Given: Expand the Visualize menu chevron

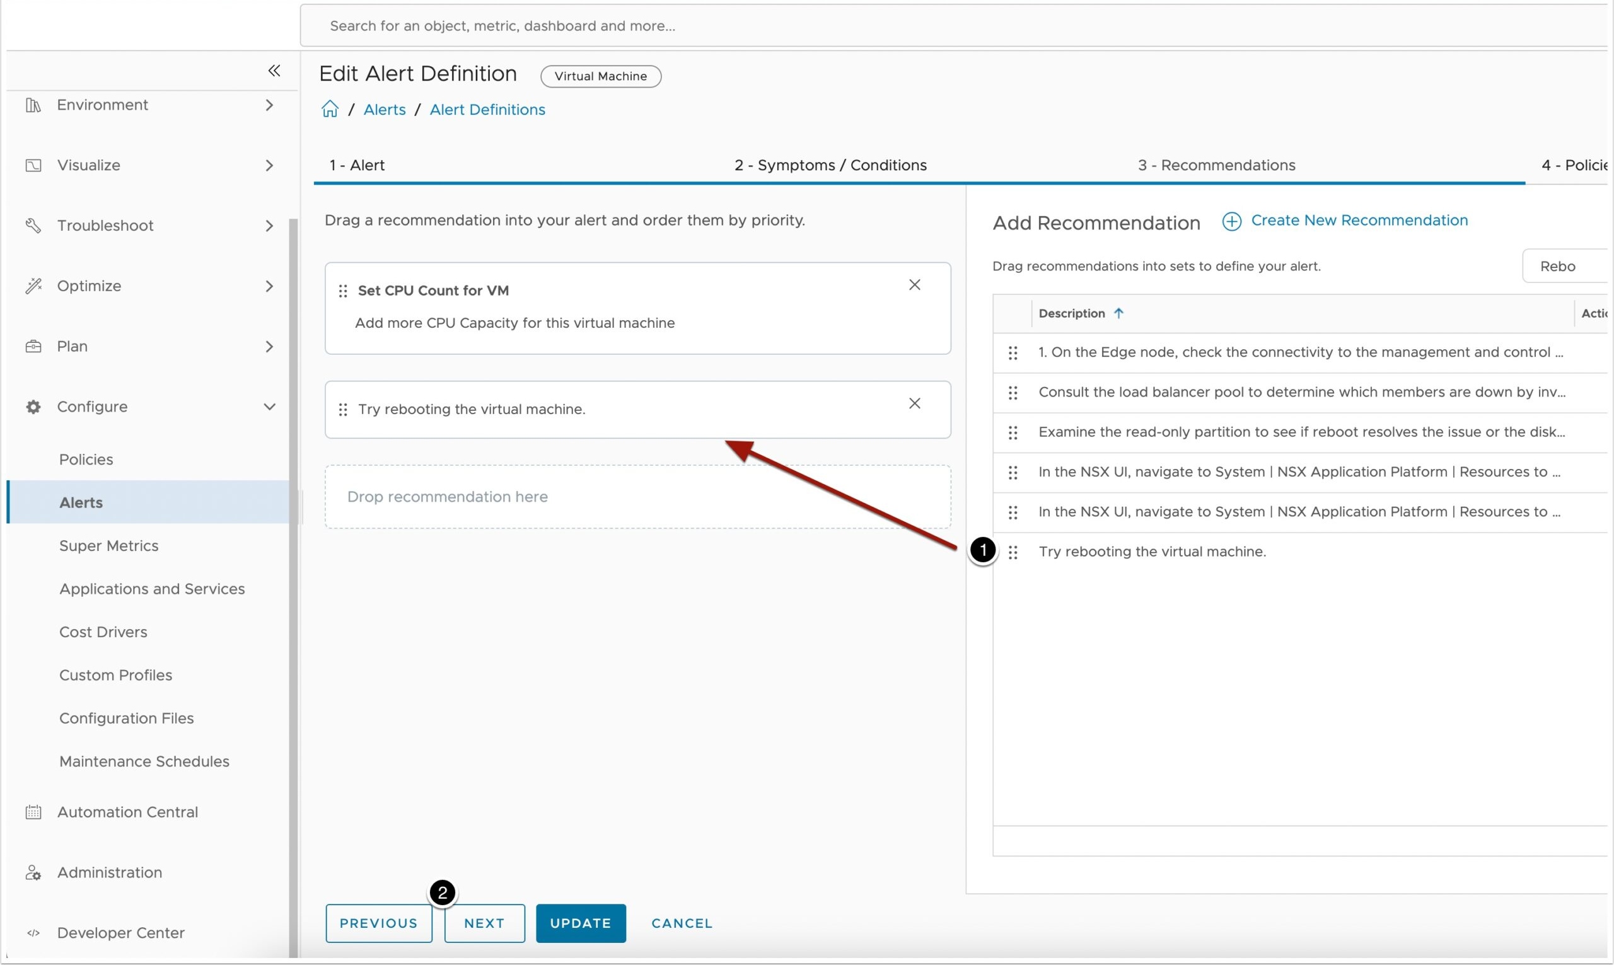Looking at the screenshot, I should point(269,165).
